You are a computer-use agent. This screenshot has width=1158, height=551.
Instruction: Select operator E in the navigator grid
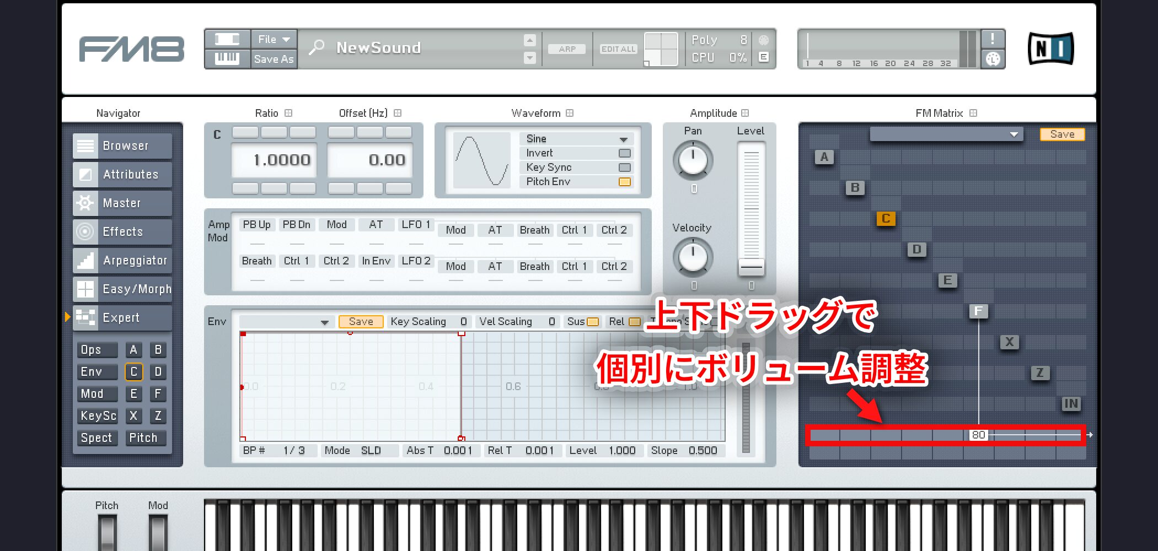133,394
